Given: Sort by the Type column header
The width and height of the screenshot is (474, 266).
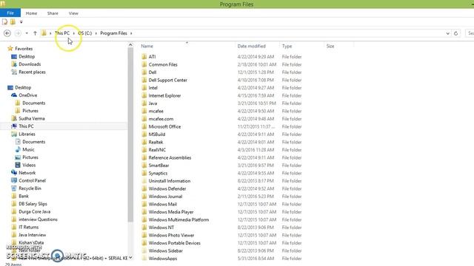Looking at the screenshot, I should [x=287, y=46].
